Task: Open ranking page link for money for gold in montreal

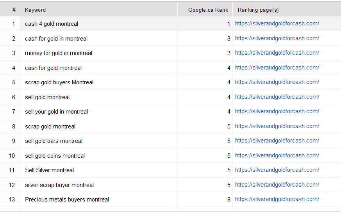Action: pyautogui.click(x=277, y=53)
